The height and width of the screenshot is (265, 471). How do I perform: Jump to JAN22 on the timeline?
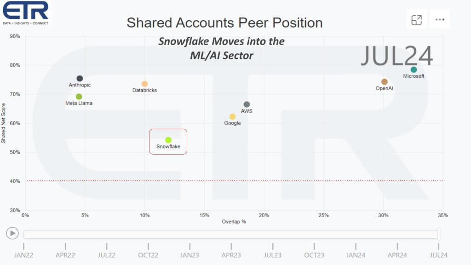(23, 255)
